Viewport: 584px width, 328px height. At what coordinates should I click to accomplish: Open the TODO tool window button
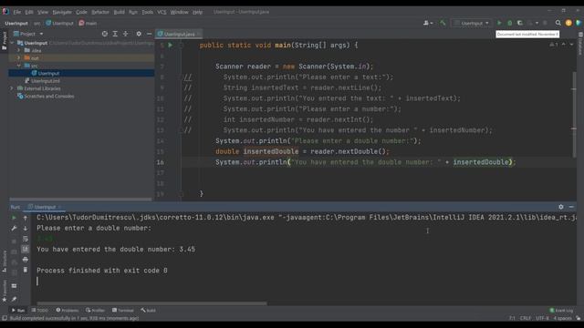40,310
